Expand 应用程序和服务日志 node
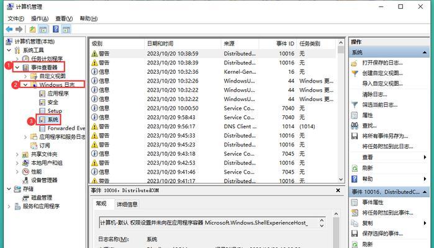434x248 pixels. pos(25,137)
